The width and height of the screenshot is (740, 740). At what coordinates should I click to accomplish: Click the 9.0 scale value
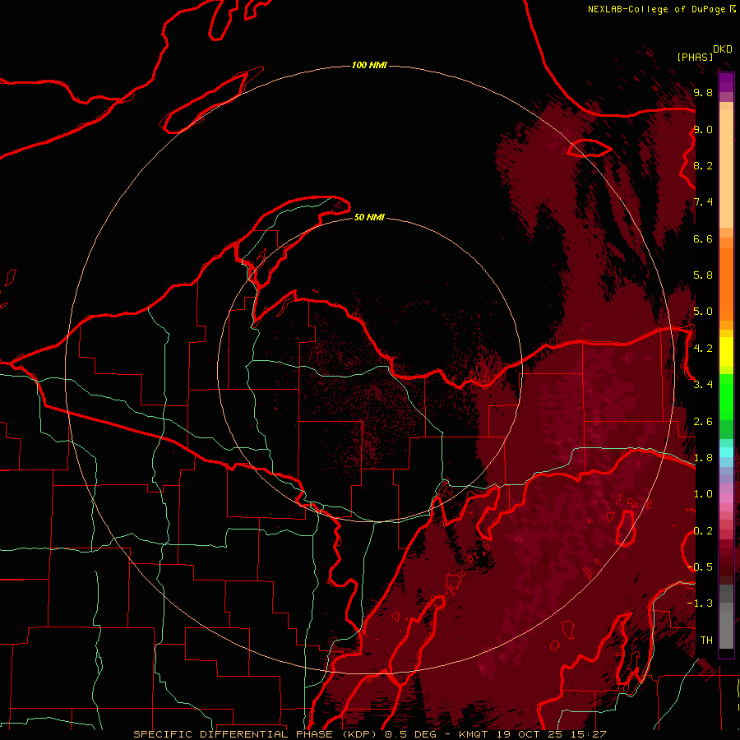(x=703, y=129)
